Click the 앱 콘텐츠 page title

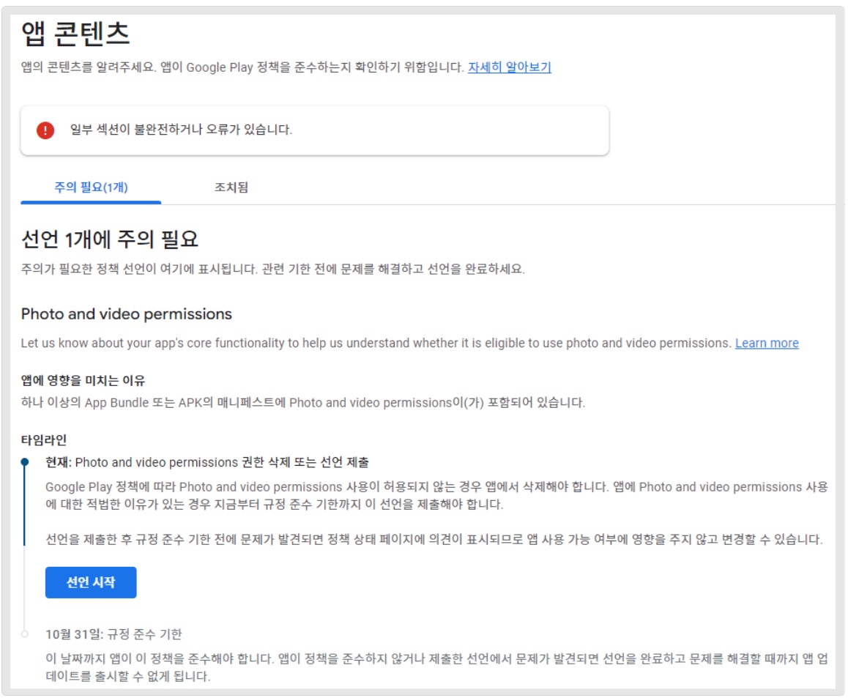[x=75, y=34]
